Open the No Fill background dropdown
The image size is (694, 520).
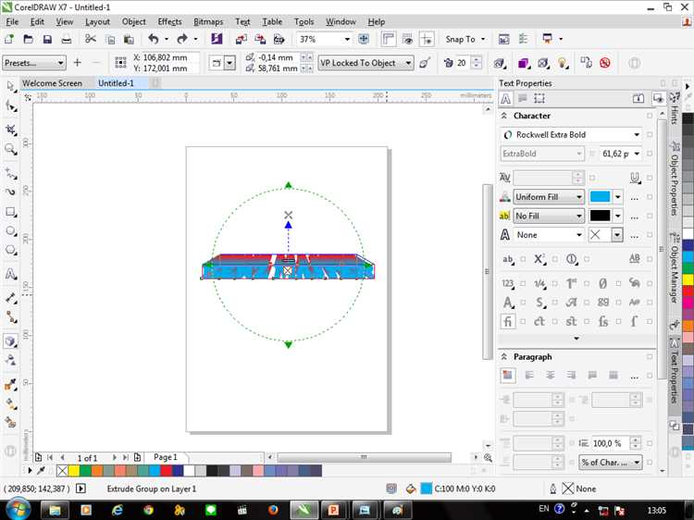(x=549, y=216)
